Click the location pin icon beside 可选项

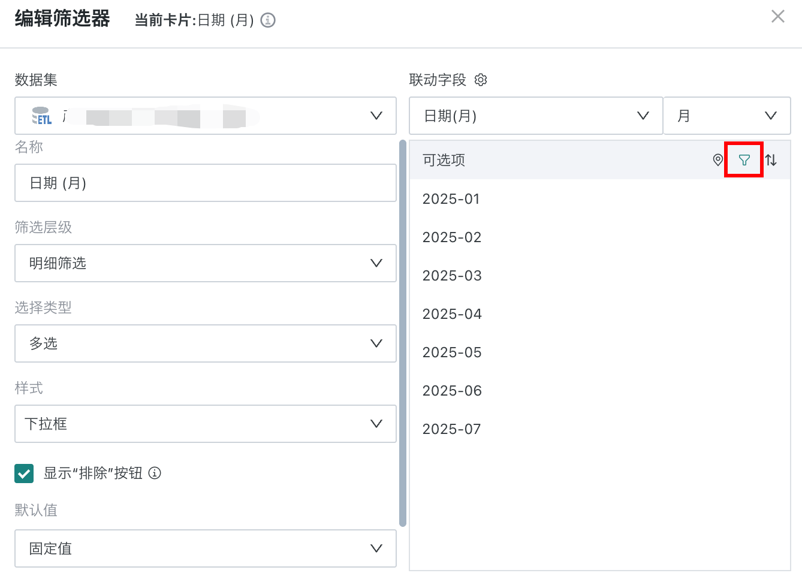click(717, 160)
